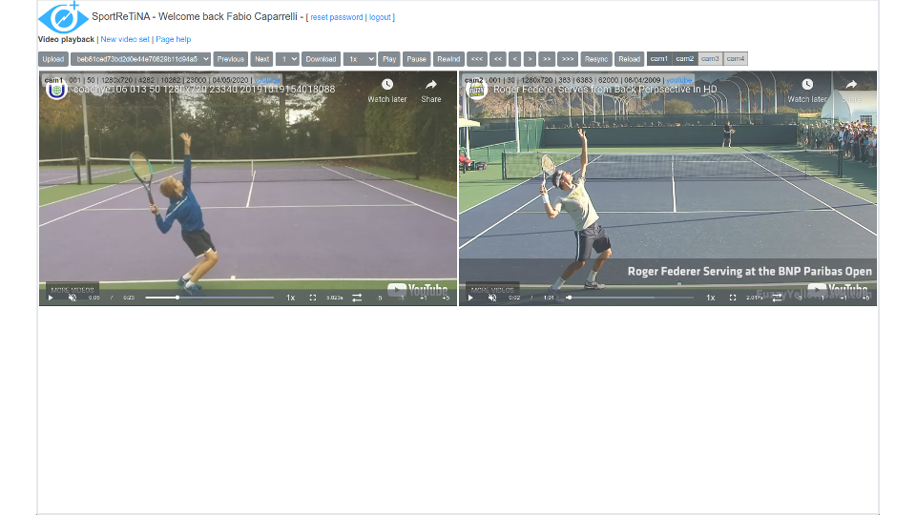Unmute the left video's speaker icon
Image resolution: width=916 pixels, height=515 pixels.
pyautogui.click(x=73, y=298)
